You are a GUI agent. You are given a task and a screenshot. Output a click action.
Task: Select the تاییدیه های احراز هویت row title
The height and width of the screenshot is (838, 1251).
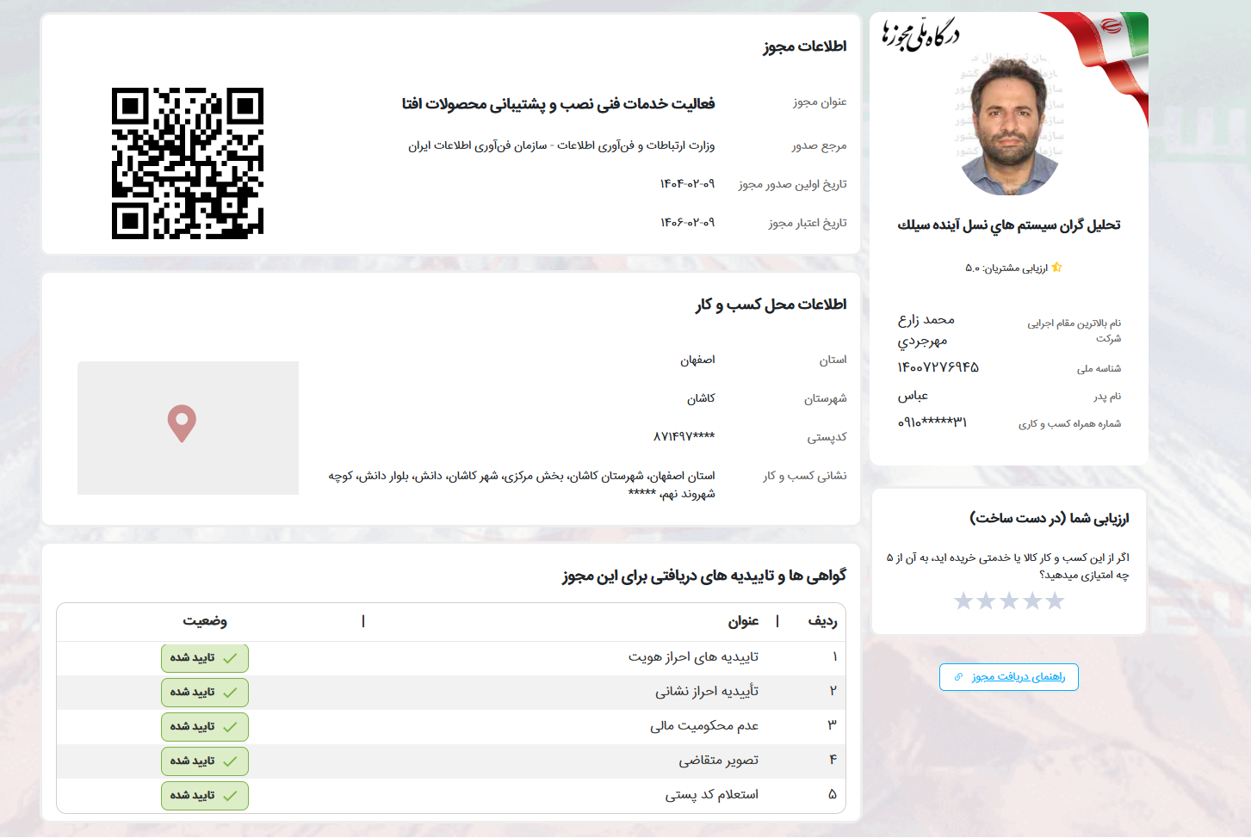[x=693, y=657]
